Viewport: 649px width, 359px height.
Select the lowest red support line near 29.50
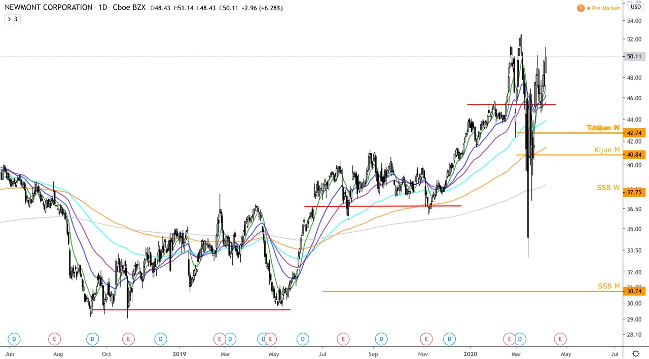(191, 310)
